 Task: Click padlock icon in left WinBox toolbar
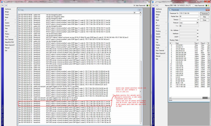click(x=149, y=6)
